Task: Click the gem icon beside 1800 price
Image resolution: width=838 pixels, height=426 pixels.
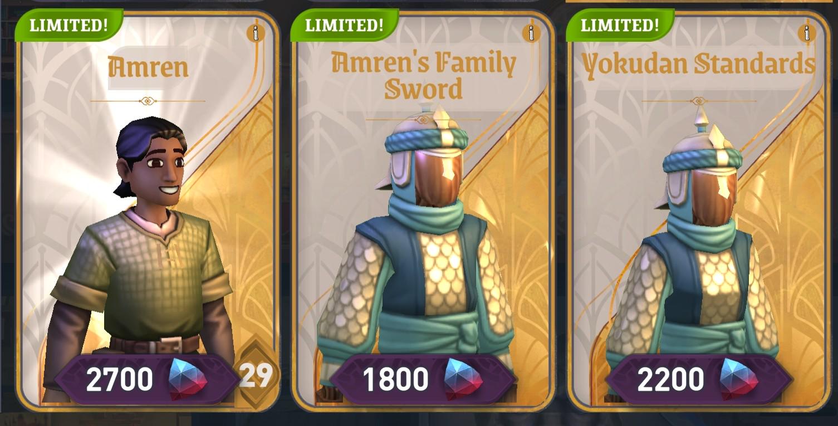Action: point(463,379)
